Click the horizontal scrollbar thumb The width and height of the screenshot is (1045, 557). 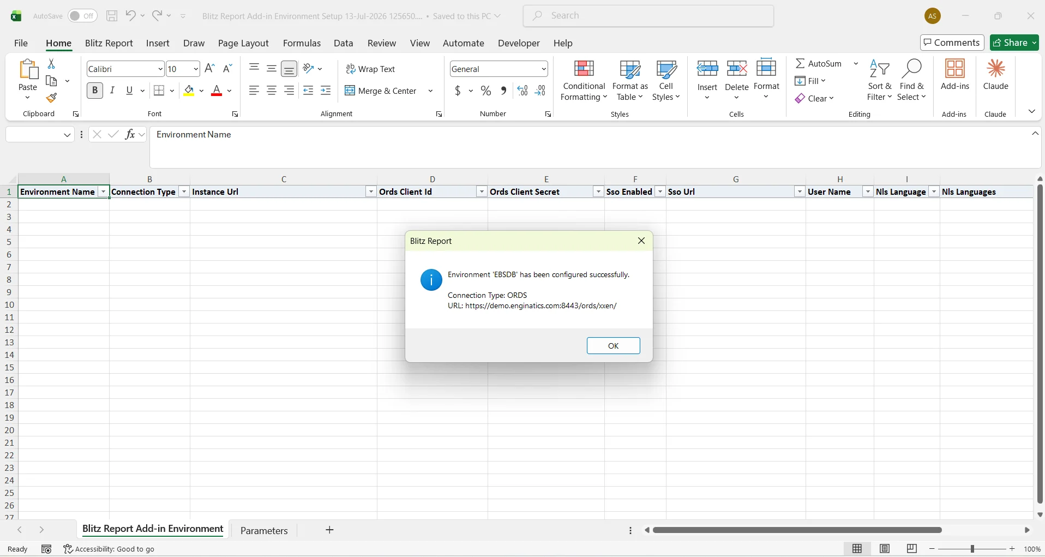click(797, 530)
